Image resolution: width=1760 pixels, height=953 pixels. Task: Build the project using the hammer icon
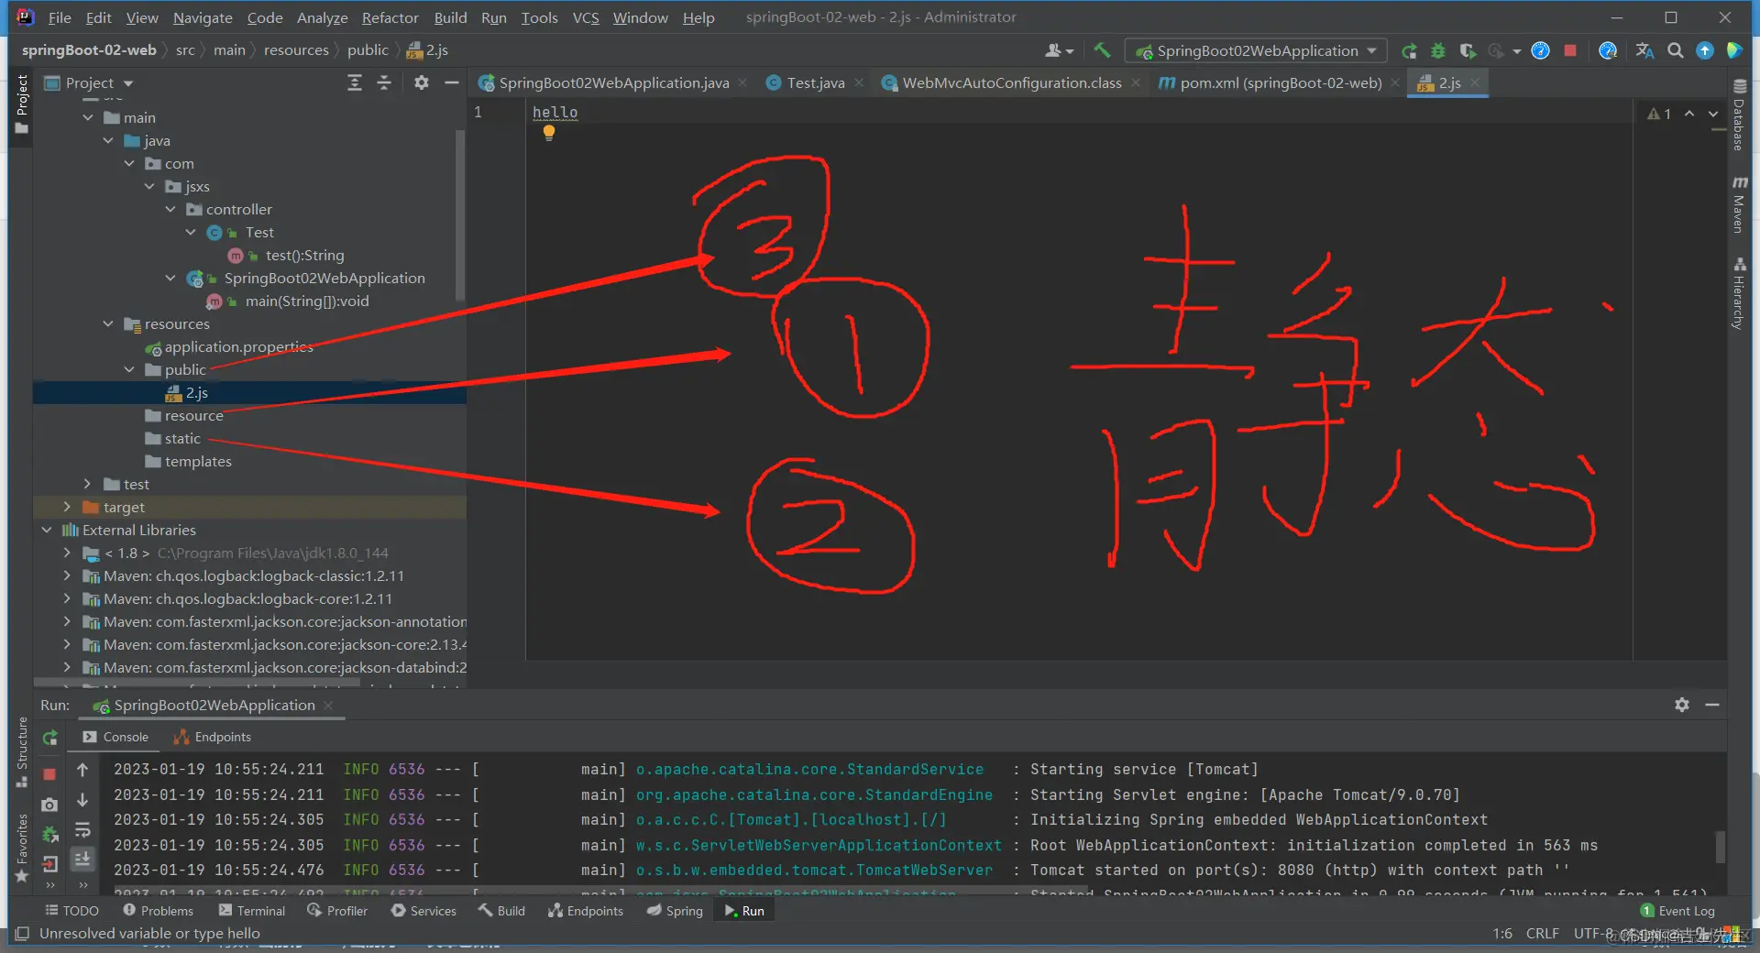1102,50
